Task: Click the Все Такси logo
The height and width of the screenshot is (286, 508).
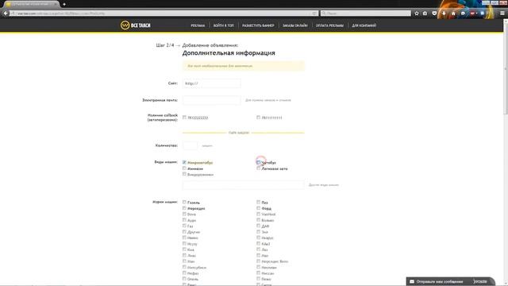Action: (x=136, y=25)
